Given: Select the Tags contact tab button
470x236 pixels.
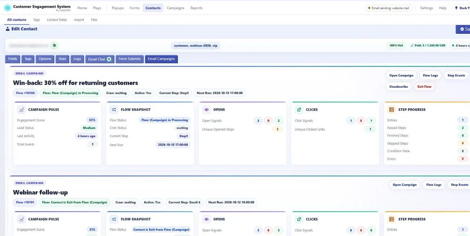Looking at the screenshot, I should (x=28, y=59).
